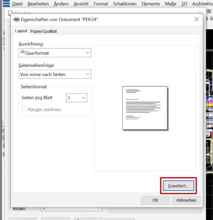Viewport: 213px width, 220px height.
Task: Open the Anzahl dropdown in the Drucken dialog
Action: pyautogui.click(x=72, y=208)
